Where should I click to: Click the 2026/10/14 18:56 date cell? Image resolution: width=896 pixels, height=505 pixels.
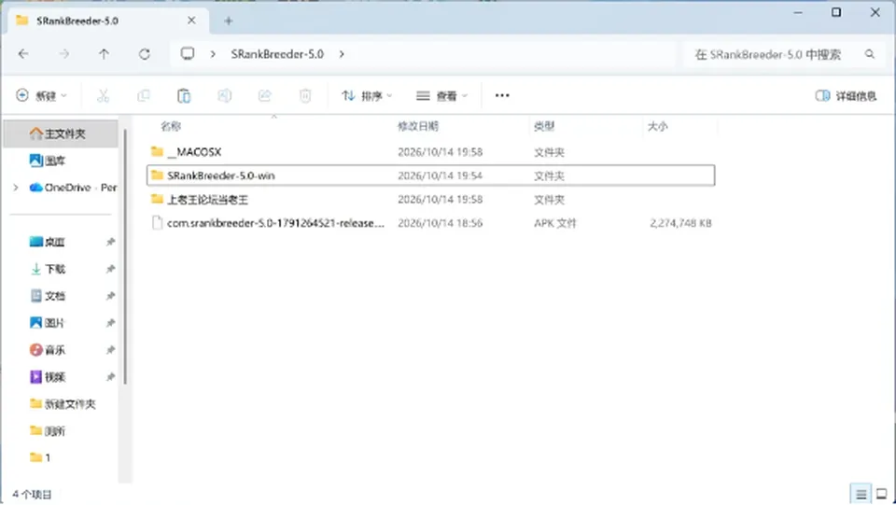440,223
